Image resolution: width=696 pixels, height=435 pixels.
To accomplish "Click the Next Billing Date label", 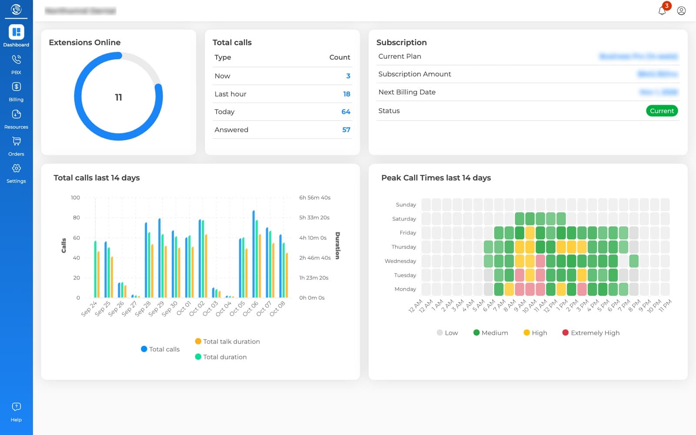I will (x=407, y=92).
